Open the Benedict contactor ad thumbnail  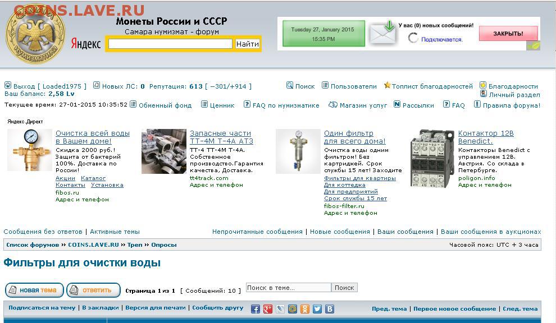[432, 158]
